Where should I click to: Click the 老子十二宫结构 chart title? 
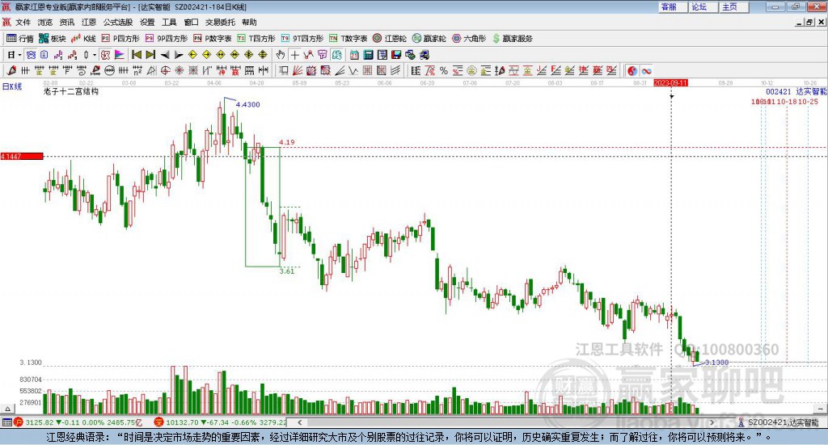pos(71,91)
